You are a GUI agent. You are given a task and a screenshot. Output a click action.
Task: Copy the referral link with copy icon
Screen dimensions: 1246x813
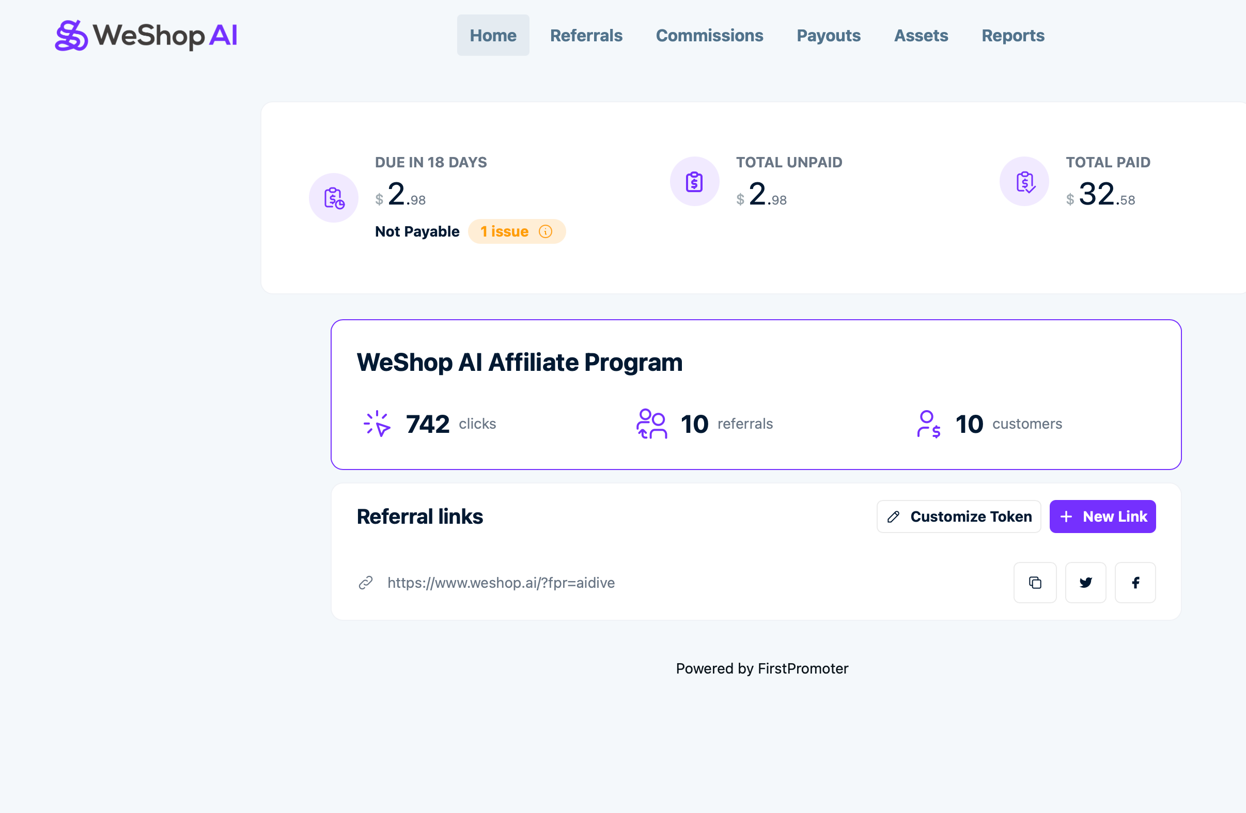1035,583
